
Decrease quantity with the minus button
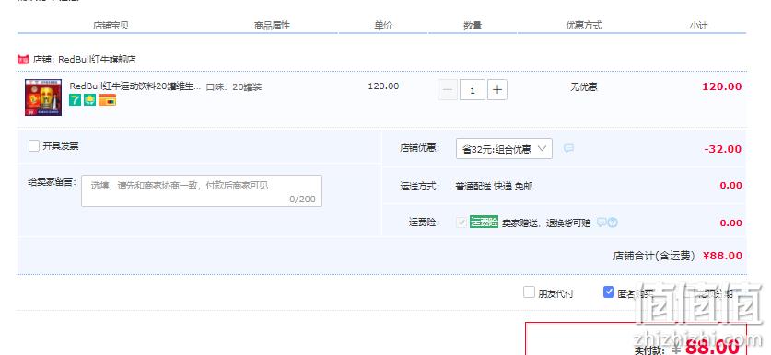tap(448, 90)
